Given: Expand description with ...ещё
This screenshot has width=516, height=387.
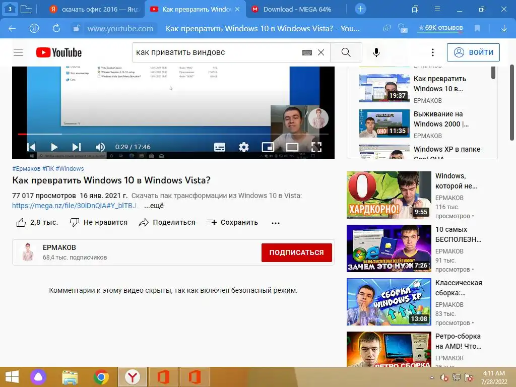Looking at the screenshot, I should coord(154,206).
